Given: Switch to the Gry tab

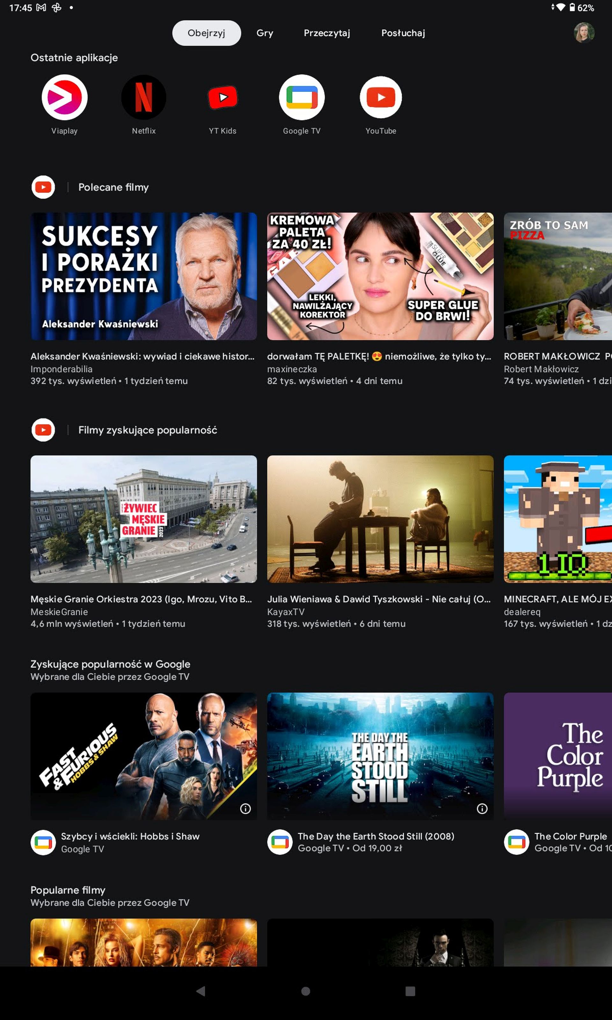Looking at the screenshot, I should (265, 33).
